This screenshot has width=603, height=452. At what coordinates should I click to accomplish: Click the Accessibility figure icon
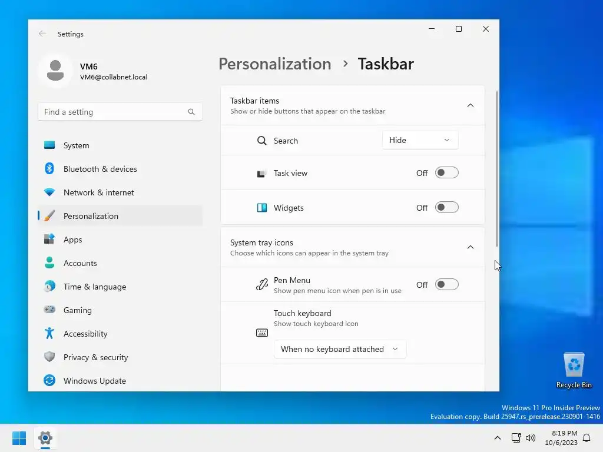pyautogui.click(x=49, y=333)
